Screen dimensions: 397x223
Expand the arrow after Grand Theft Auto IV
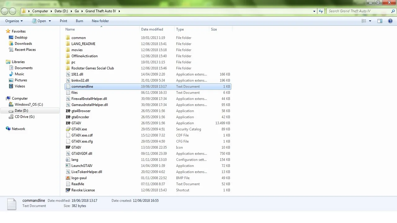pyautogui.click(x=119, y=11)
